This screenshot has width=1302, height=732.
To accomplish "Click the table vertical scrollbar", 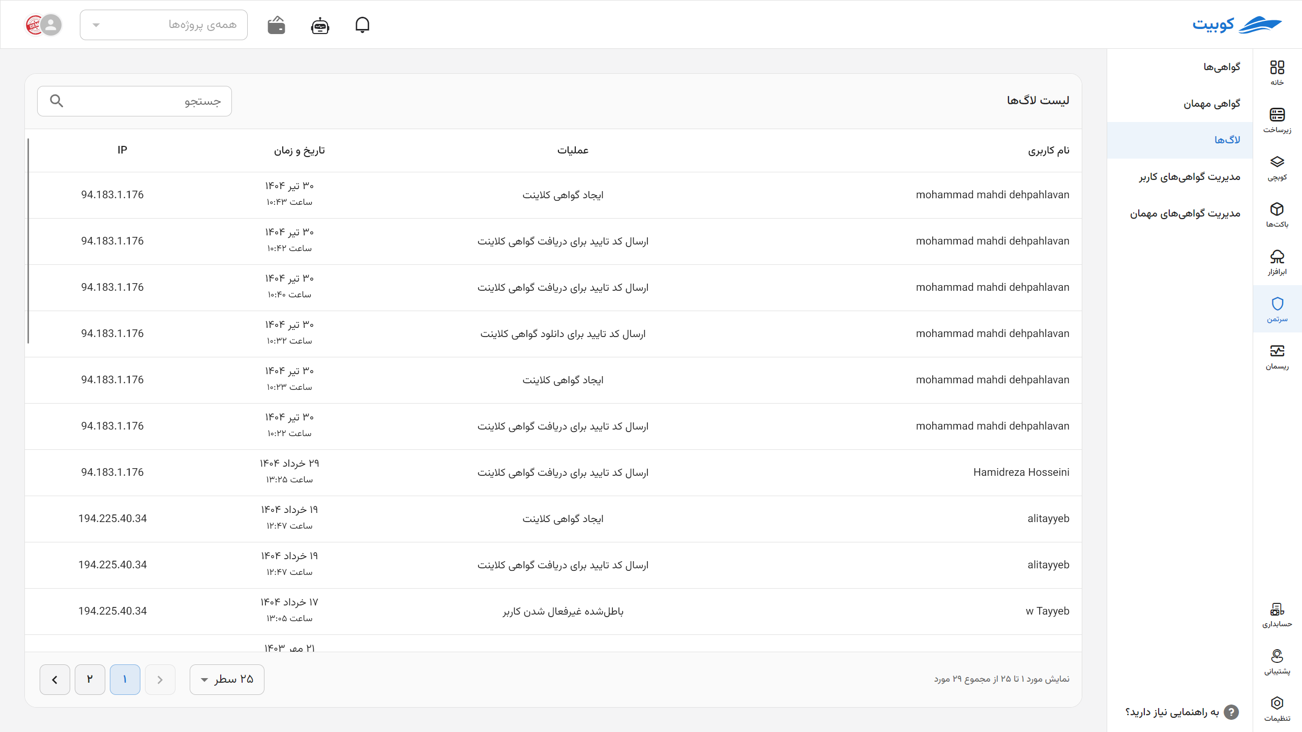I will pos(28,240).
